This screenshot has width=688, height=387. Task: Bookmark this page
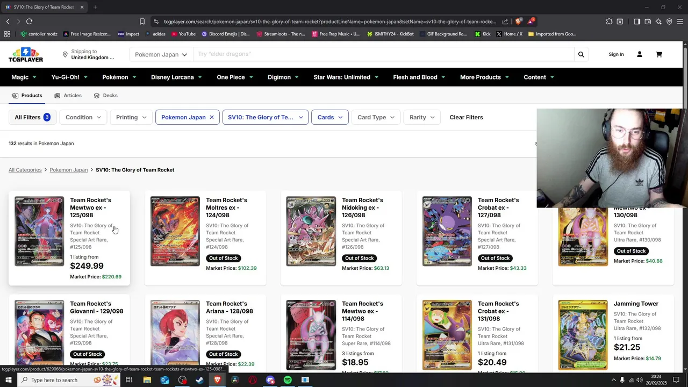click(142, 21)
